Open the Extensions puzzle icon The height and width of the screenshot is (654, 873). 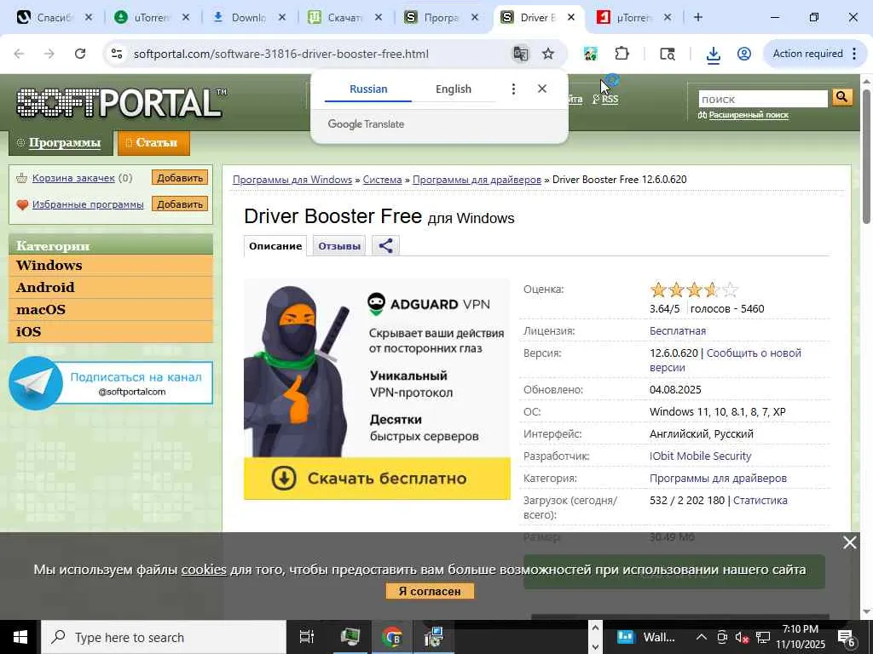622,54
